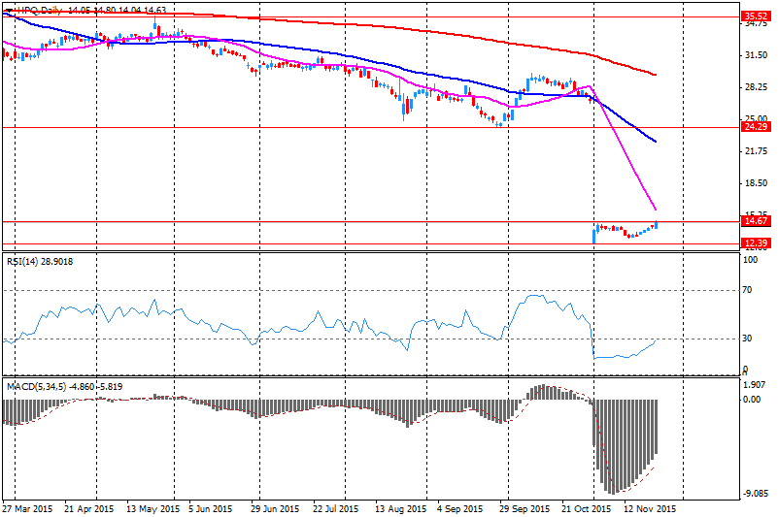Viewport: 778px width, 517px height.
Task: Click the MACD scale value 0.00
Action: (753, 400)
